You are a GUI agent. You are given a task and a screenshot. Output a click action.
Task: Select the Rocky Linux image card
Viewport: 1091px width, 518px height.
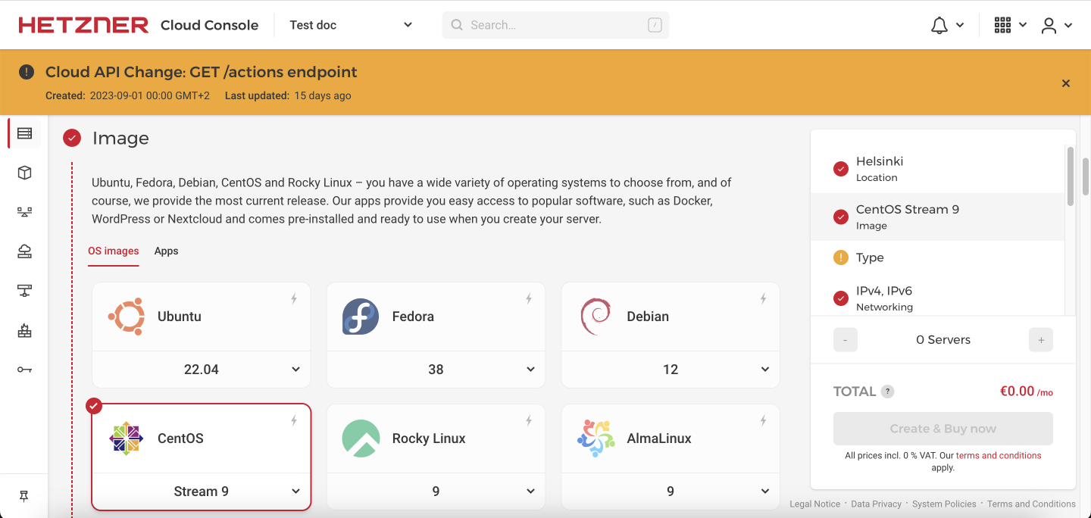(x=436, y=438)
